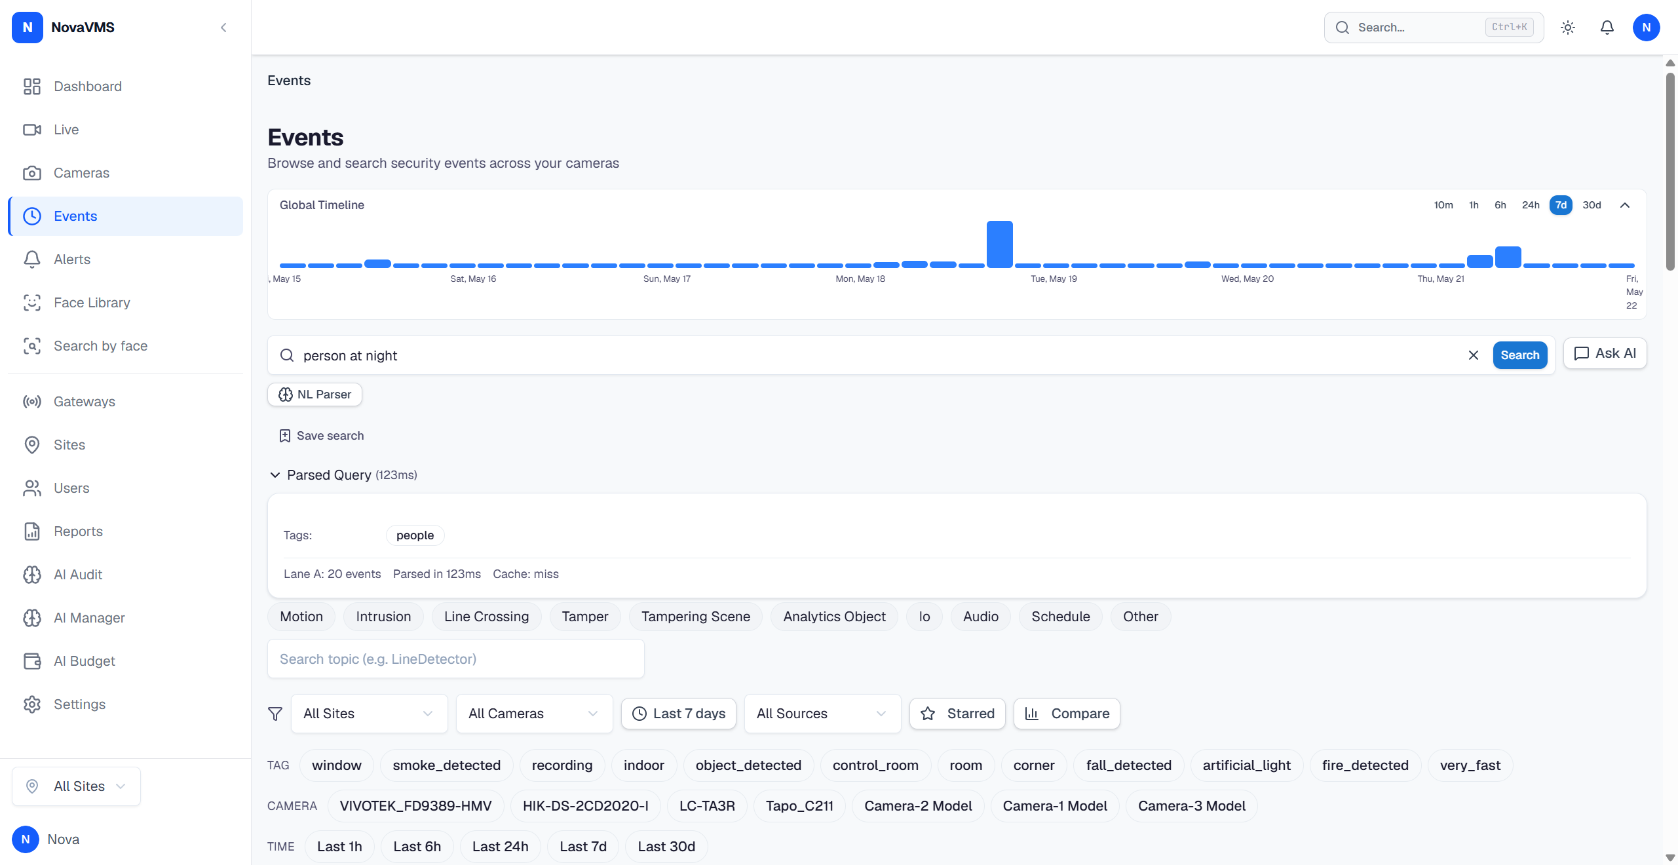Screen dimensions: 1678x865
Task: Click the Settings gear icon in sidebar
Action: 32,704
